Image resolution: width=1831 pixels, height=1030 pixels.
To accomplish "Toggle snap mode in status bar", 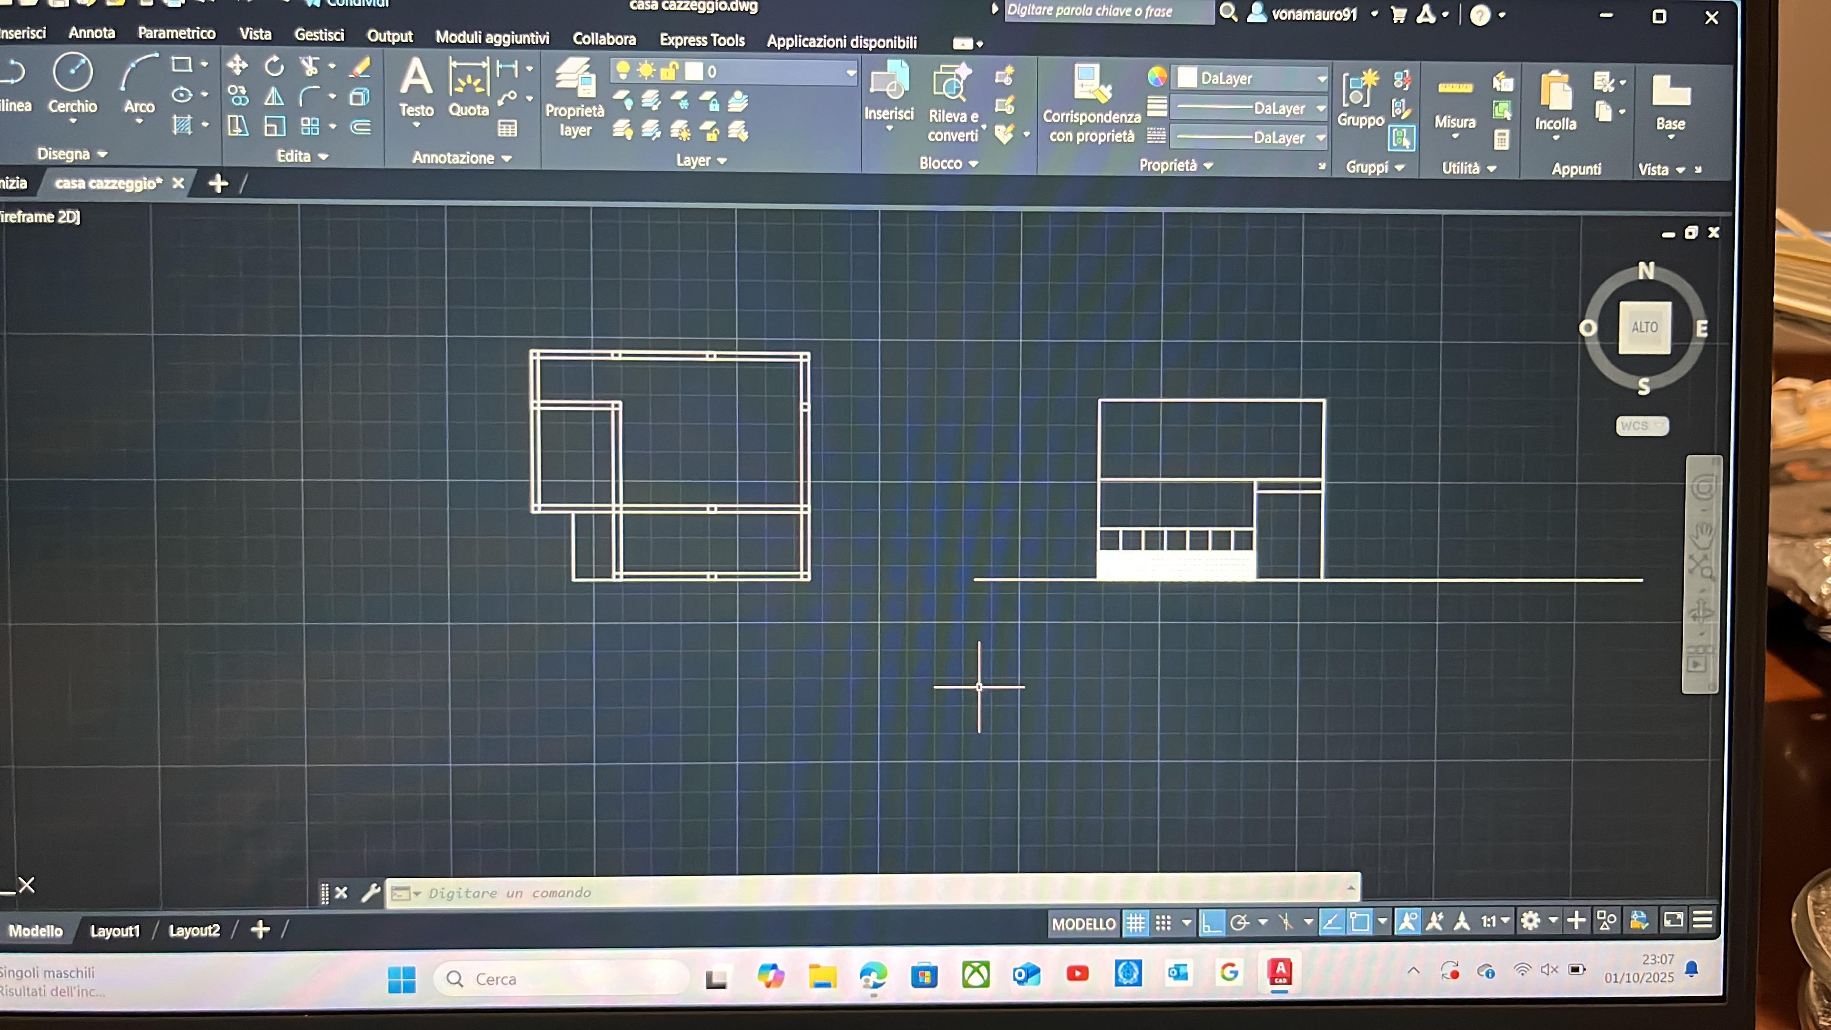I will pyautogui.click(x=1163, y=923).
